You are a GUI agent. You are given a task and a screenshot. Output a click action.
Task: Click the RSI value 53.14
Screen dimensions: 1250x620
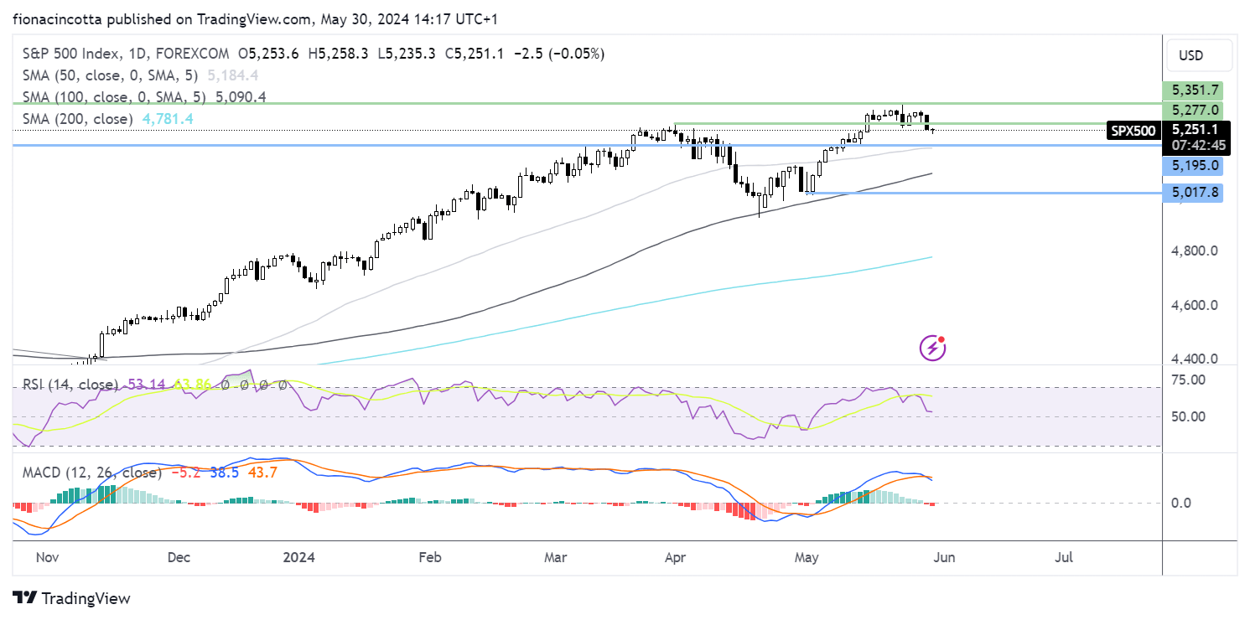tap(147, 385)
